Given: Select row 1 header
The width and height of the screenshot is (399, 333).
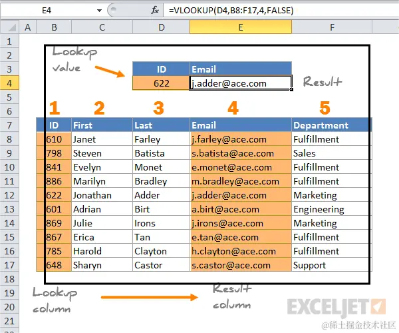Looking at the screenshot, I should click(9, 41).
